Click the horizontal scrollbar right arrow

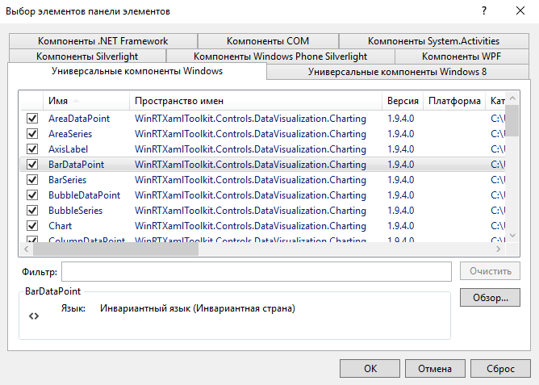pyautogui.click(x=499, y=249)
